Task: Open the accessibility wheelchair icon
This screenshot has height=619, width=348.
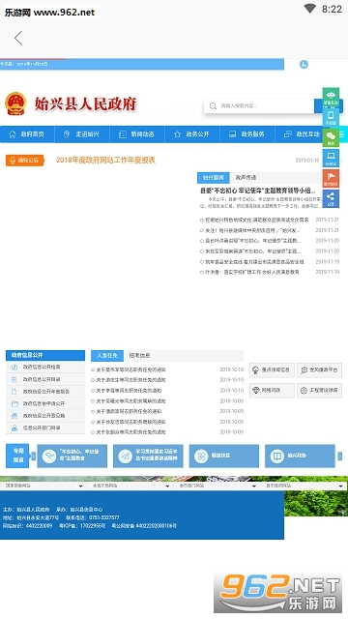Action: click(304, 65)
